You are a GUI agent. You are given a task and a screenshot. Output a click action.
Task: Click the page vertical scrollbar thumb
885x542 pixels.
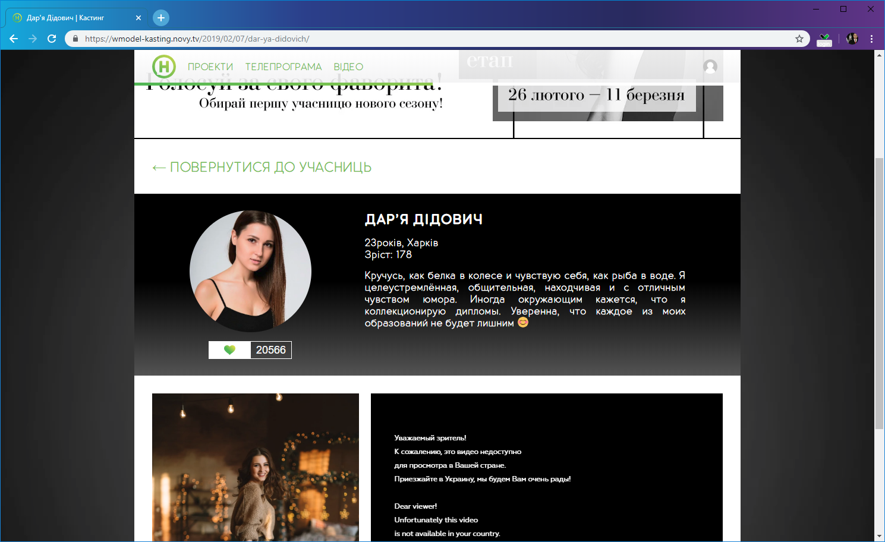point(880,294)
